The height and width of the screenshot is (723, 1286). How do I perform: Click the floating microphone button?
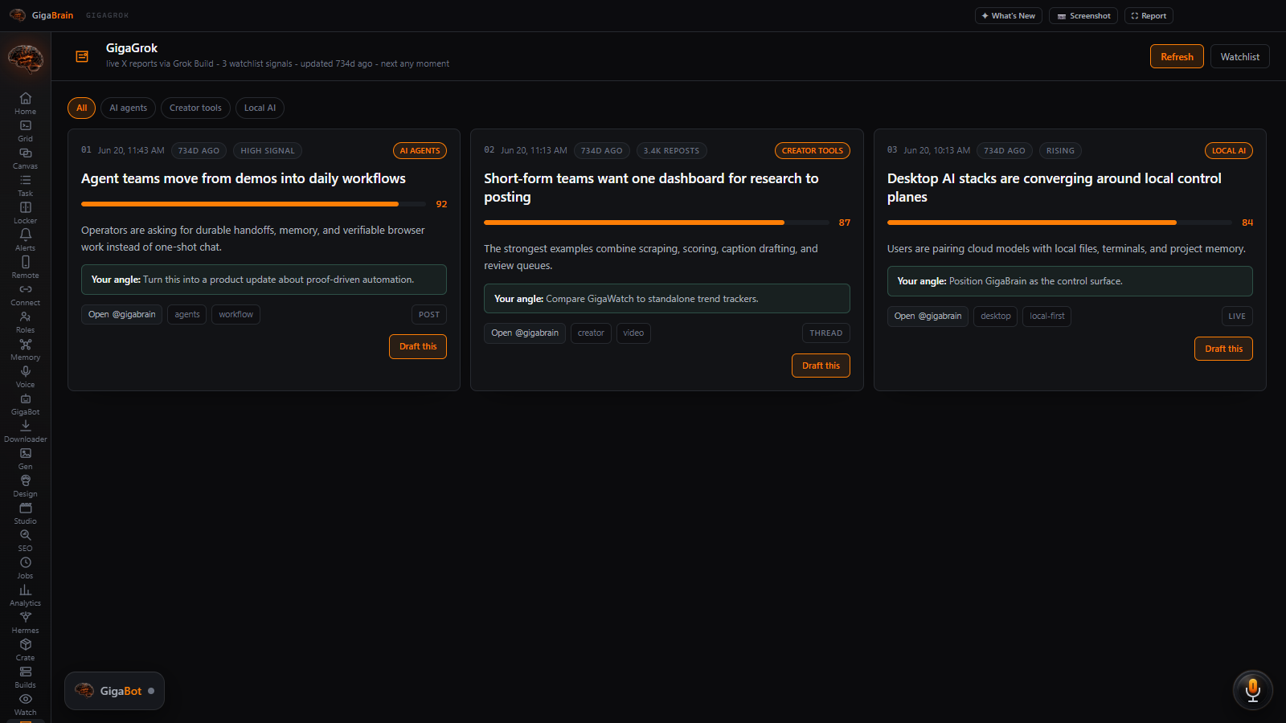(x=1252, y=690)
